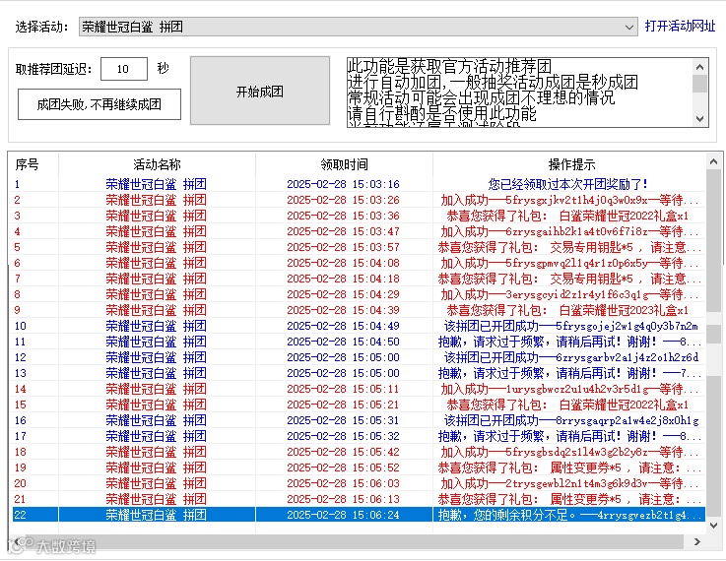Select row 1 message 您已经领取过本次开团奖励了
Screen dimensions: 726x561
coord(567,184)
